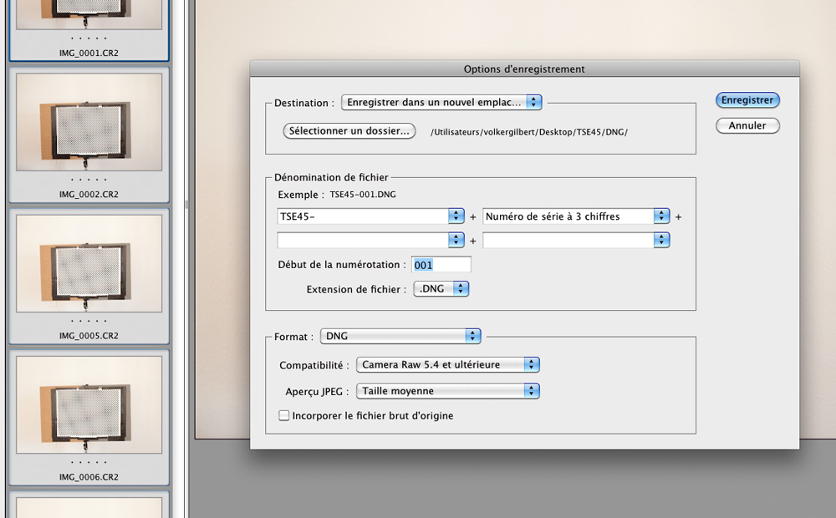Click the Annuler button
This screenshot has width=836, height=518.
pyautogui.click(x=747, y=126)
